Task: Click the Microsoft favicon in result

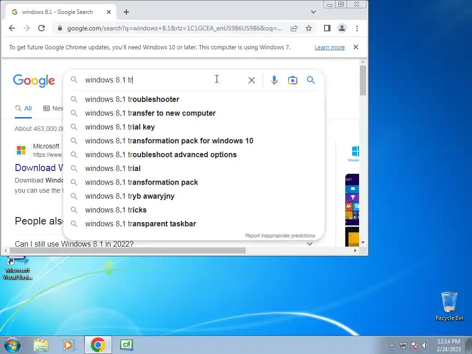Action: point(21,150)
